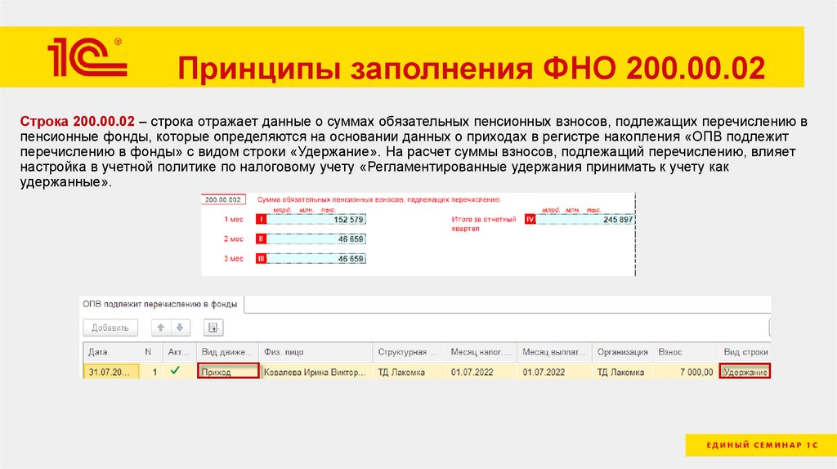
Task: Click the red IV quarter total marker
Action: tap(530, 220)
